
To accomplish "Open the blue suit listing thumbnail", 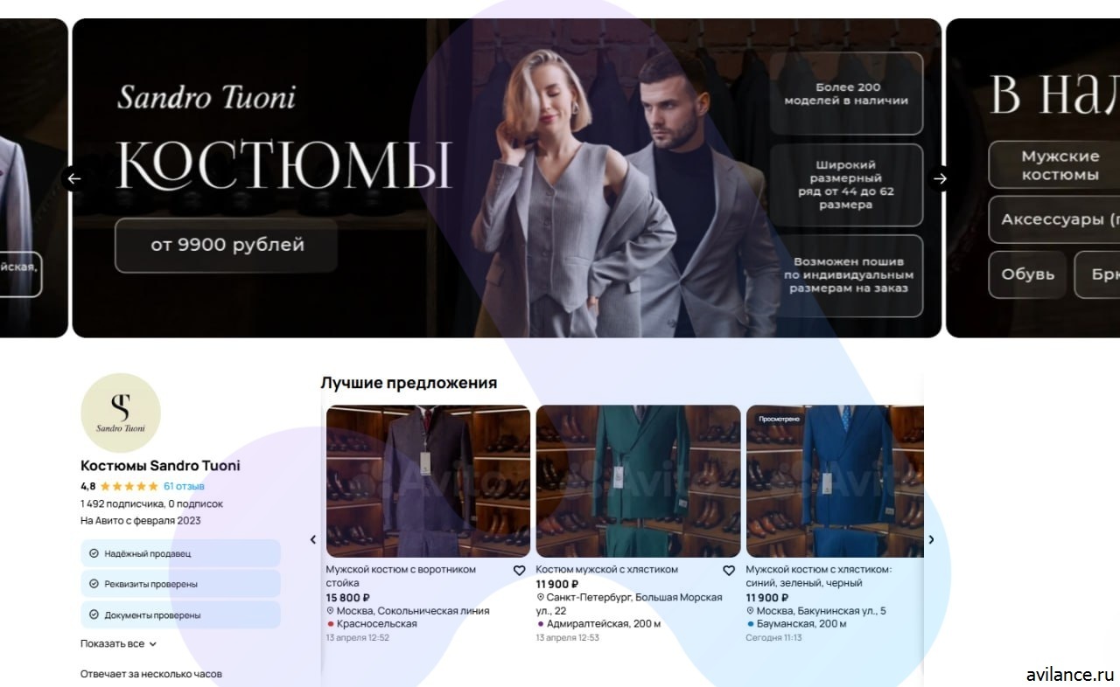I will pos(836,481).
